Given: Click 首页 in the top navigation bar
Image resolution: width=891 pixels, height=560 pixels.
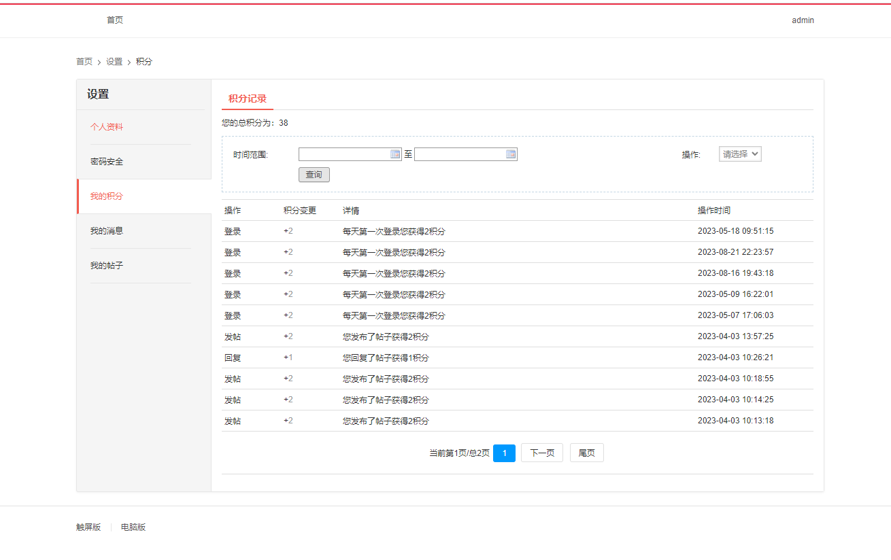Looking at the screenshot, I should 115,20.
